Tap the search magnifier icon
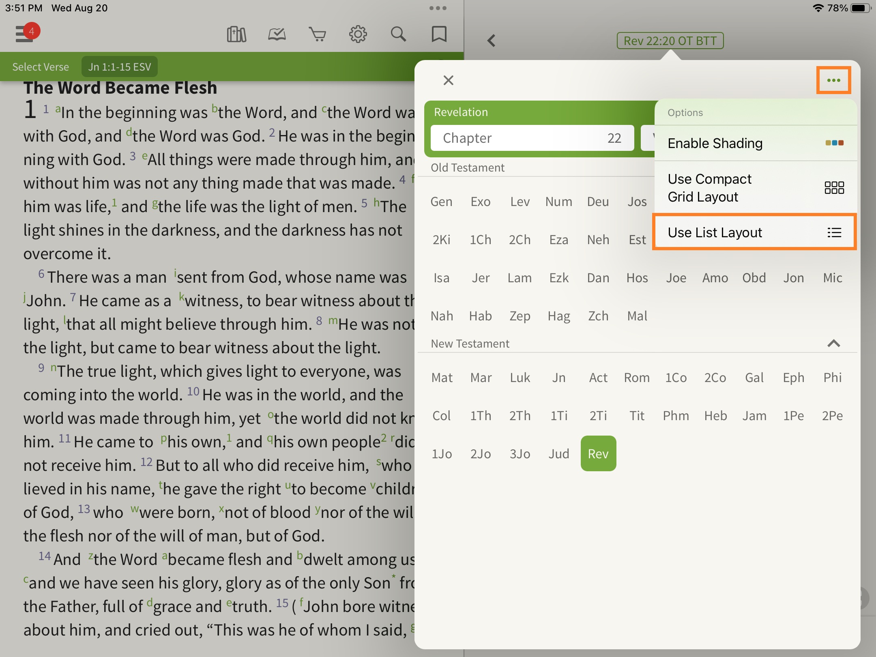Viewport: 876px width, 657px height. coord(398,34)
